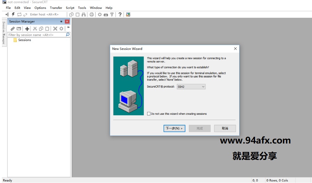
Task: Click the Paste icon in Session Manager
Action: click(x=47, y=29)
